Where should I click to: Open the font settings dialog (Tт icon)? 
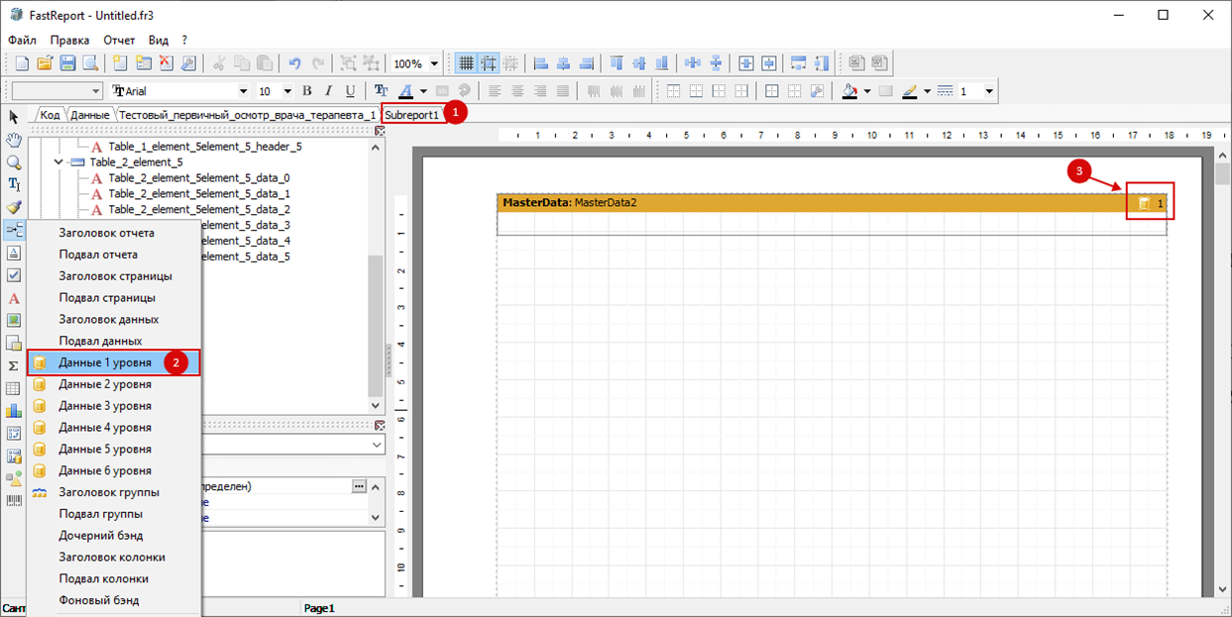382,91
